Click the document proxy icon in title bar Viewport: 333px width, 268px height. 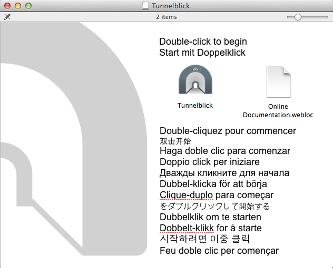(145, 6)
